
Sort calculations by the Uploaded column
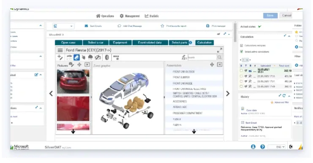(266, 65)
